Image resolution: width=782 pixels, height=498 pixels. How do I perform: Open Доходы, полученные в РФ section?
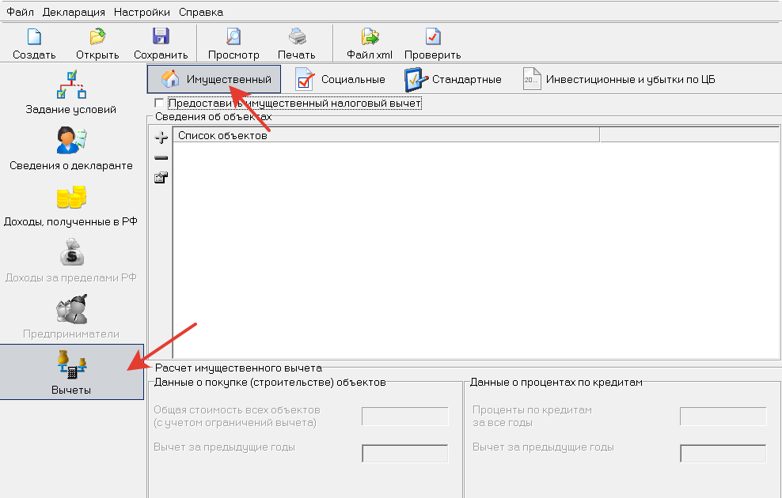pyautogui.click(x=71, y=205)
